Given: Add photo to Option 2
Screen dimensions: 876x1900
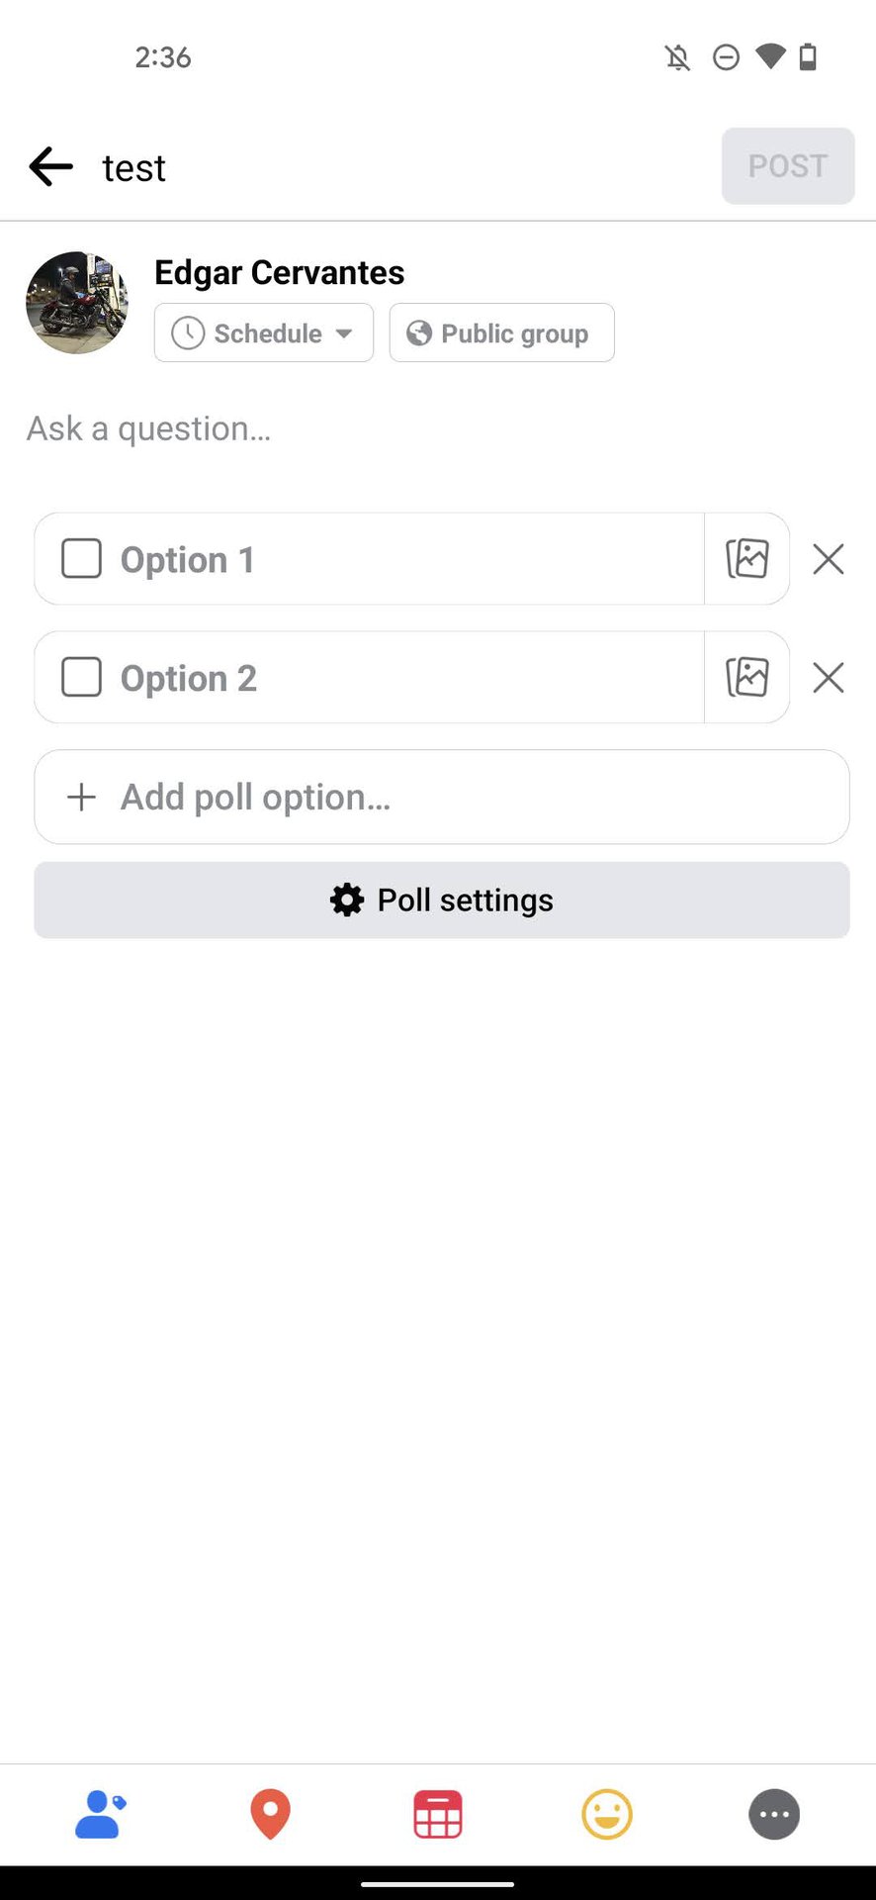Looking at the screenshot, I should pos(747,678).
